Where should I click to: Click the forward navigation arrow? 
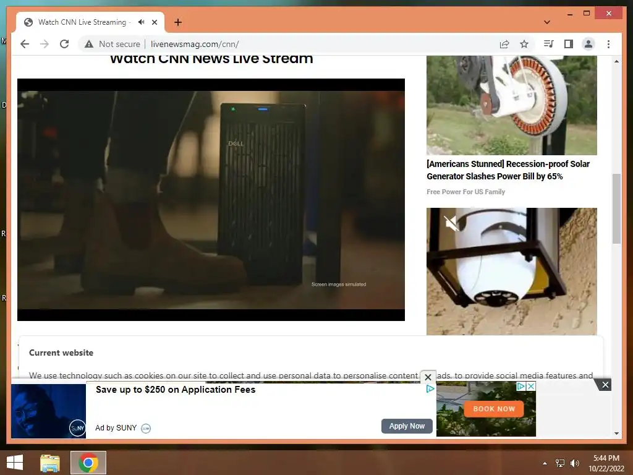pos(45,44)
